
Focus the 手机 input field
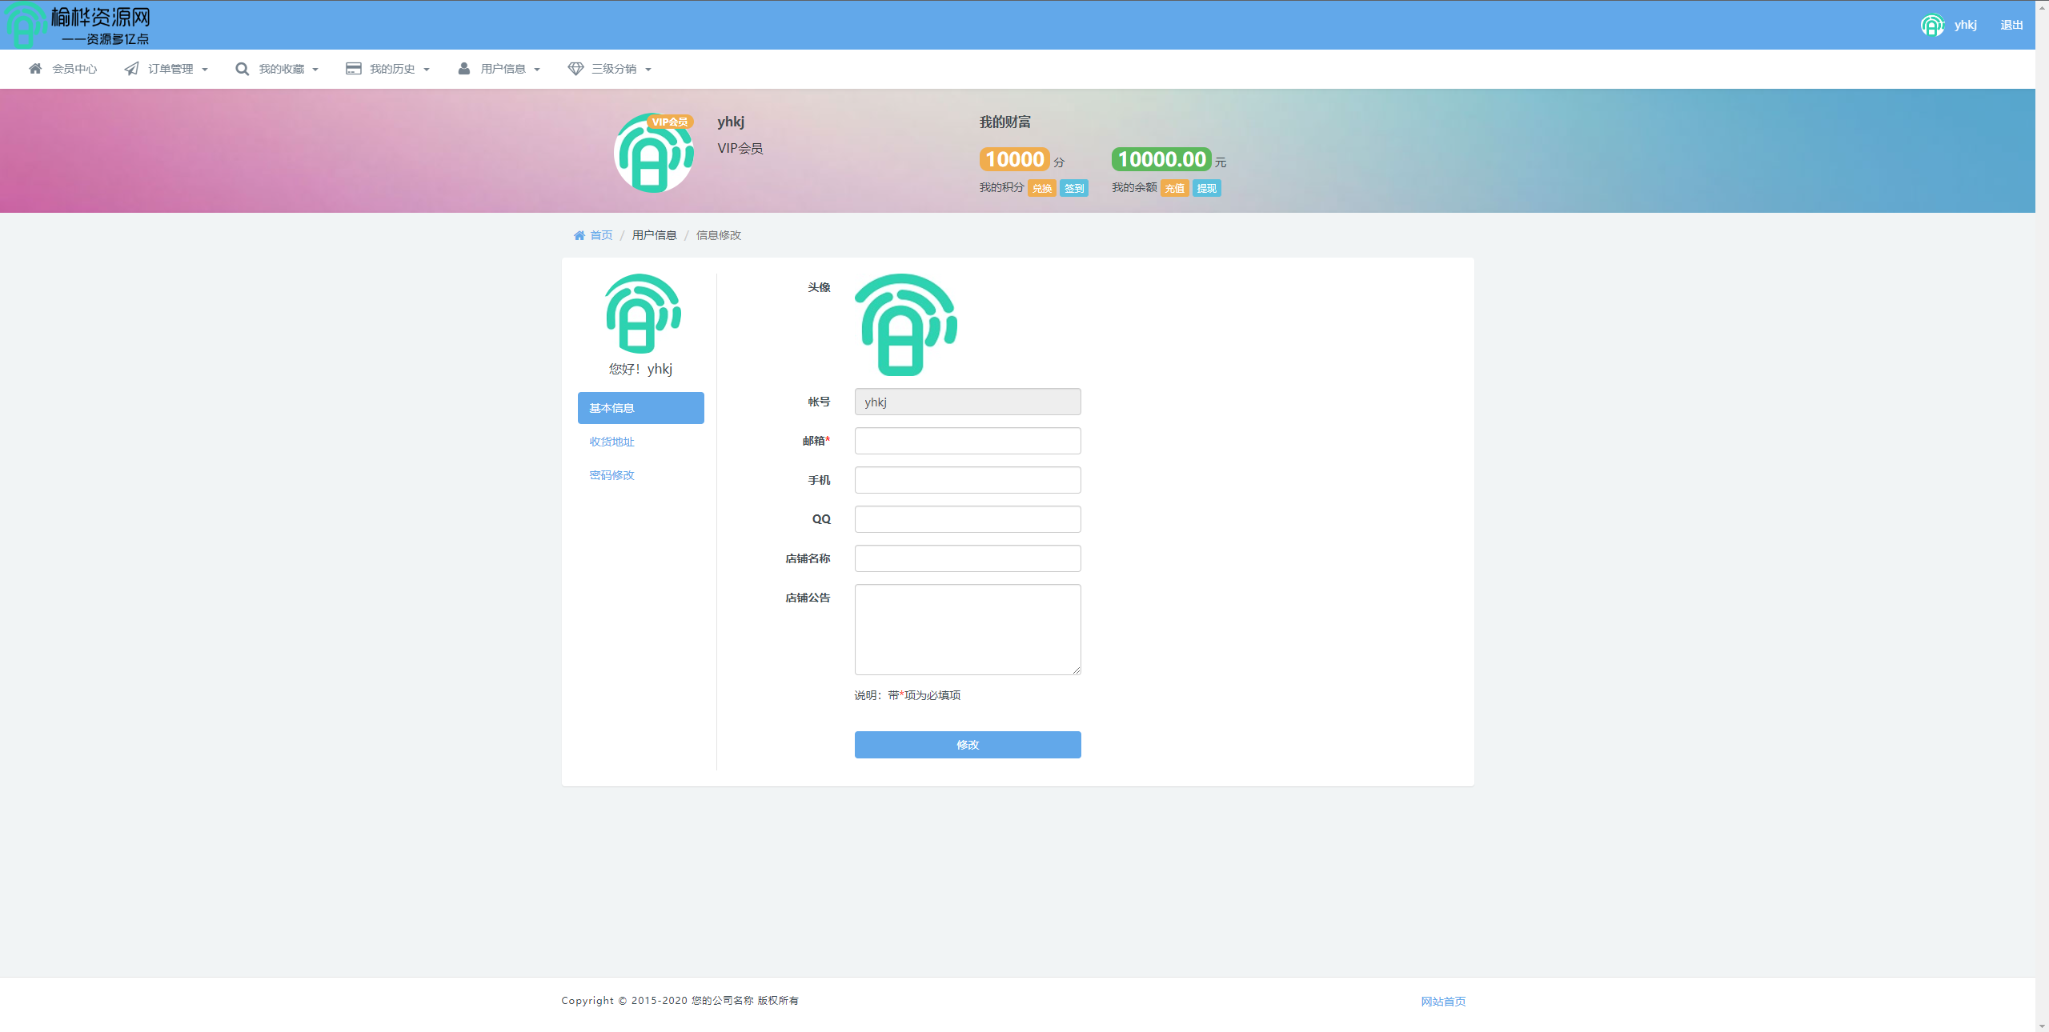click(x=968, y=480)
